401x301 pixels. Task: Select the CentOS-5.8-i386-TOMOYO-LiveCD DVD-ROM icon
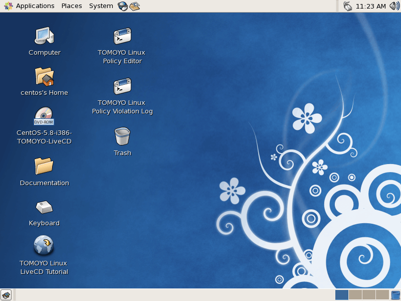click(x=44, y=116)
